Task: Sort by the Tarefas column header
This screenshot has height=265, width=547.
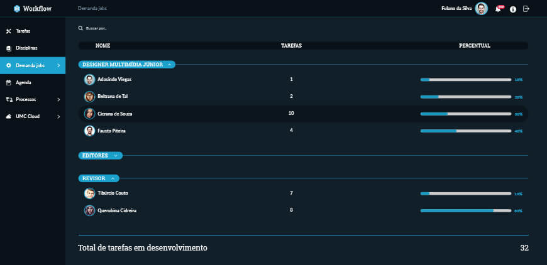Action: click(291, 46)
